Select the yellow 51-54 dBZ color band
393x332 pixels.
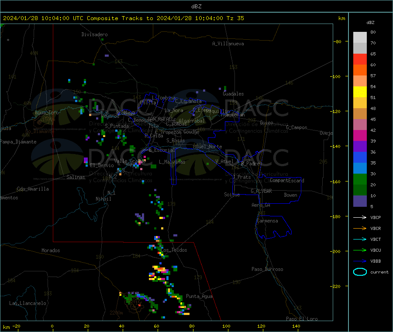(x=360, y=92)
